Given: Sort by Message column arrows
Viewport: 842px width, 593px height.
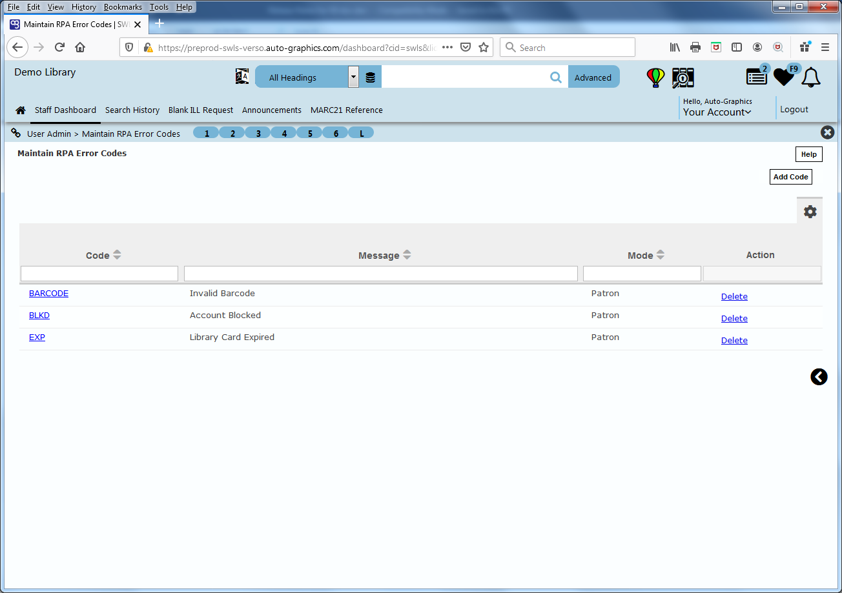Looking at the screenshot, I should click(x=407, y=255).
